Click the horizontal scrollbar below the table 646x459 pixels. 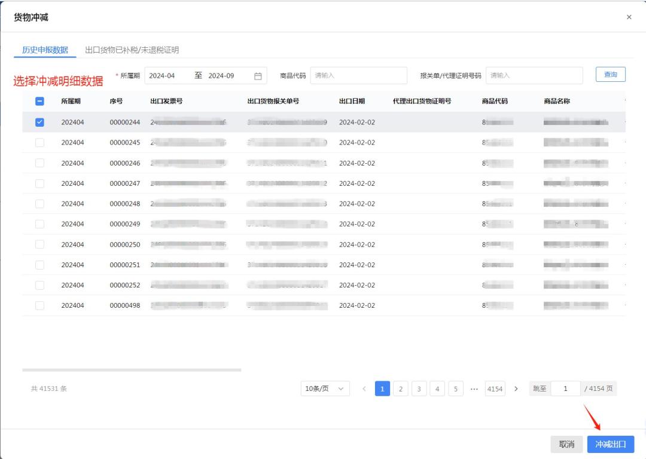(x=132, y=371)
